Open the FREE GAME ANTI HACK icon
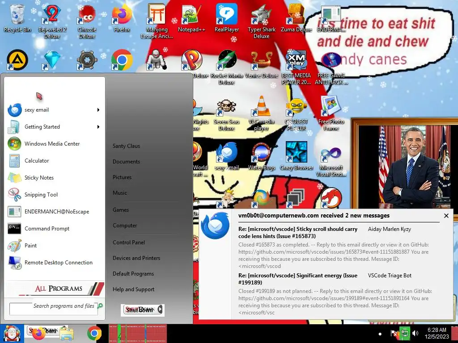The image size is (458, 343). click(x=331, y=67)
